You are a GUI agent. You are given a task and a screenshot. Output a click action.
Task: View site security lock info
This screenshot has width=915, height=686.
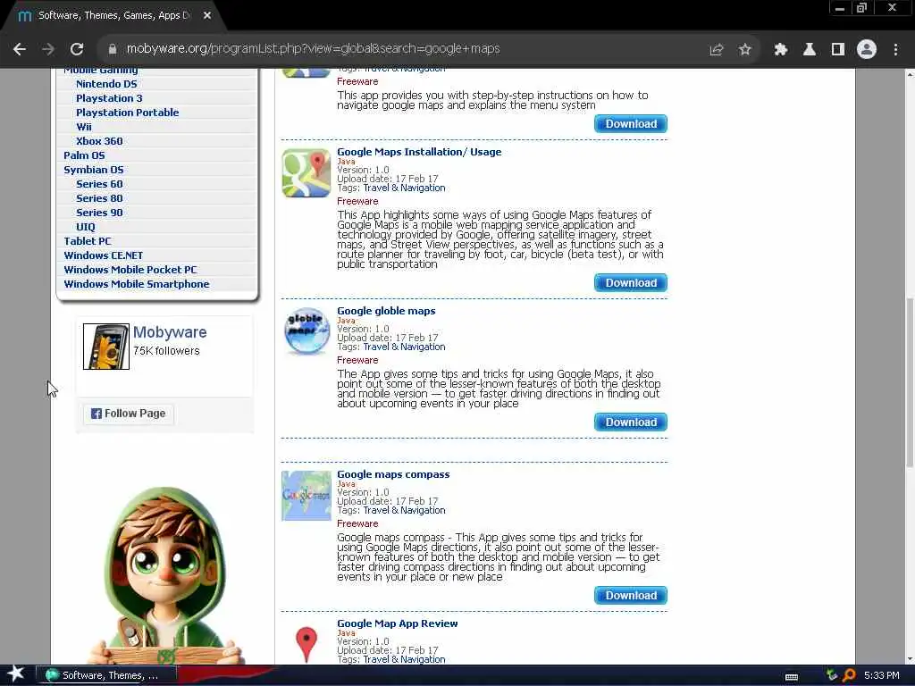(113, 49)
